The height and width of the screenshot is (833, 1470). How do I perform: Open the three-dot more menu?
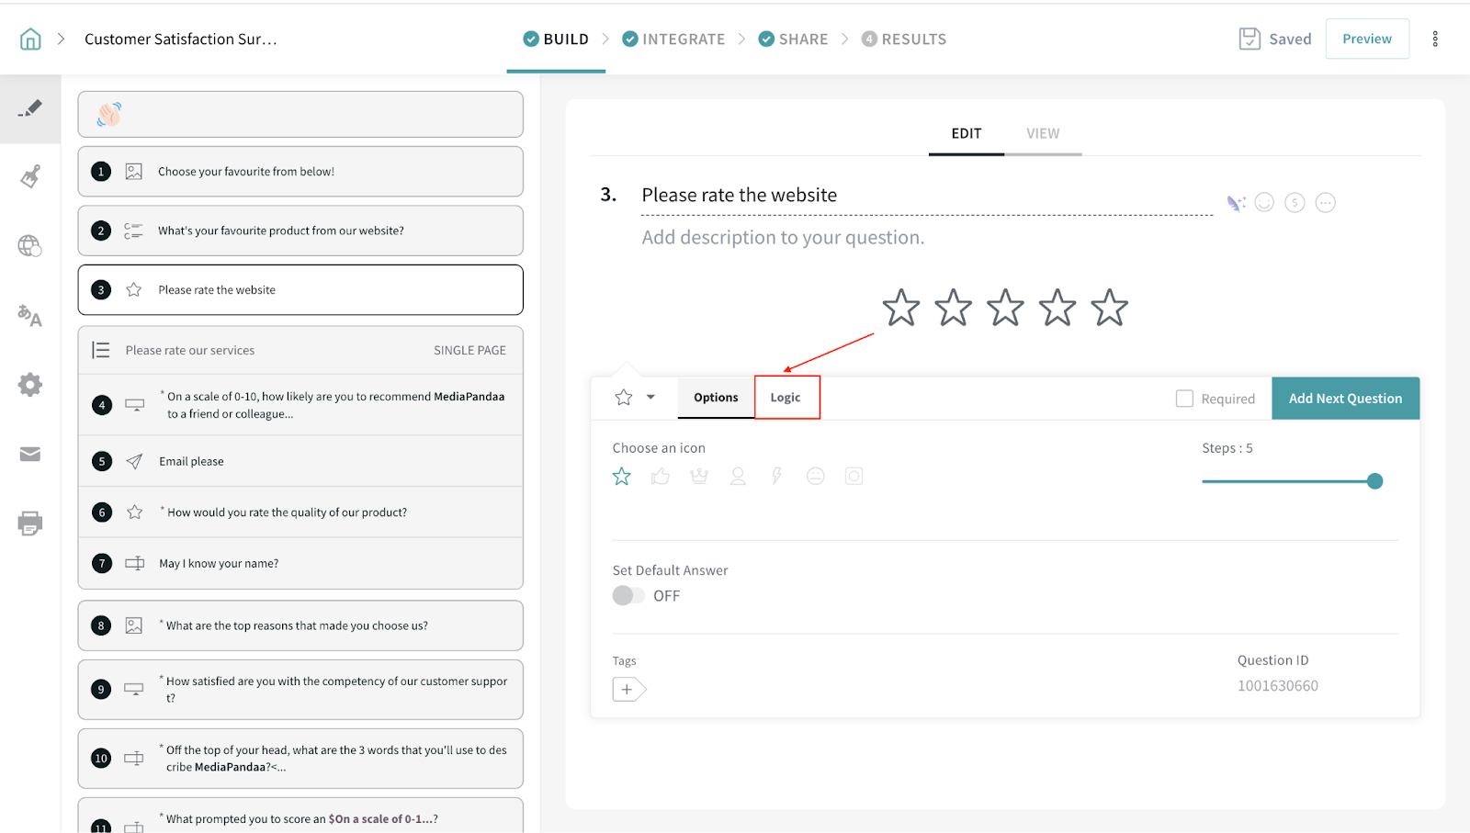[1435, 39]
